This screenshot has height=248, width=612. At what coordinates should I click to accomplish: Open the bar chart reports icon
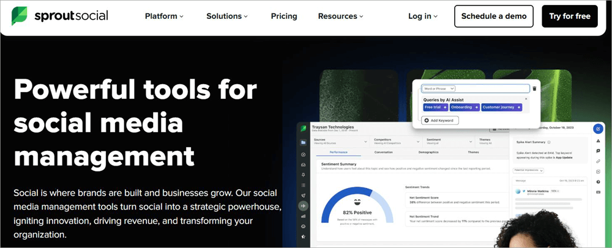[304, 216]
